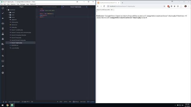The height and width of the screenshot is (107, 191).
Task: Open the Edit menu in Atom
Action: point(5,4)
